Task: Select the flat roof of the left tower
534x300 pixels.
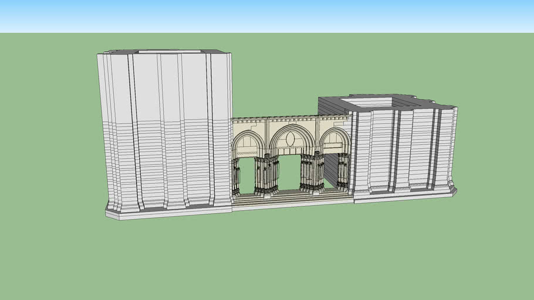Action: coord(170,52)
